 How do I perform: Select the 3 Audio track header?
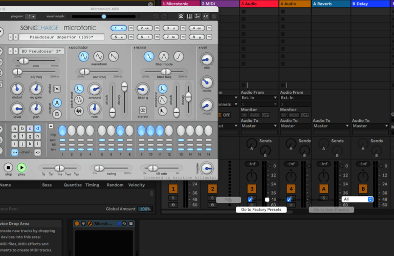tap(259, 4)
